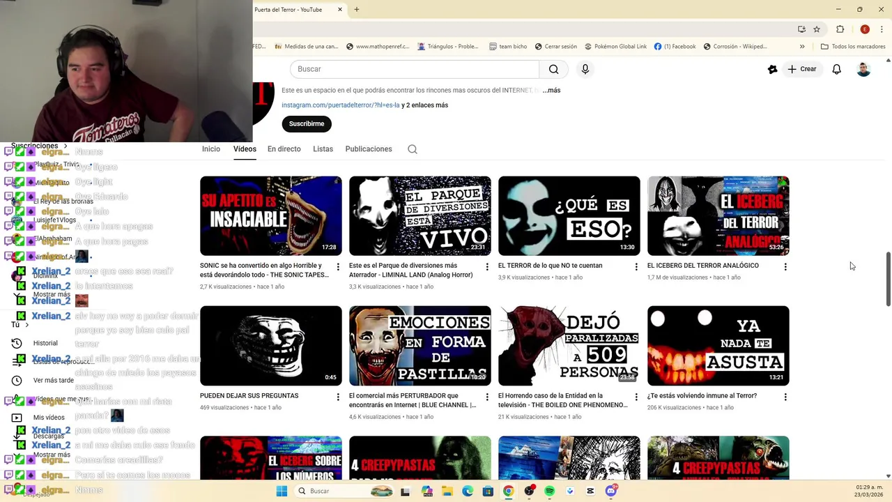Image resolution: width=892 pixels, height=502 pixels.
Task: Open options for BLUE CHANNEL video
Action: click(487, 397)
